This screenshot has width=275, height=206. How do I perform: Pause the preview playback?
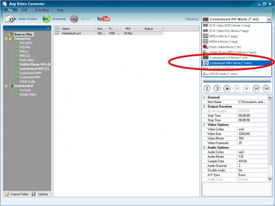pos(237,89)
